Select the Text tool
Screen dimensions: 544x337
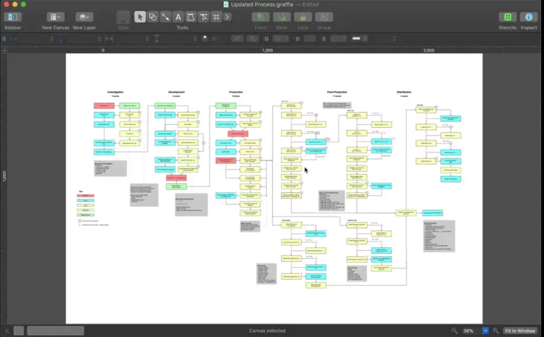[178, 17]
